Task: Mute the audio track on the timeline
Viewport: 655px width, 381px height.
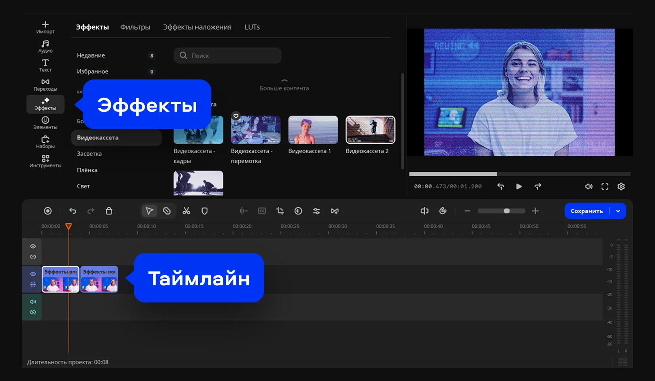Action: pos(33,302)
